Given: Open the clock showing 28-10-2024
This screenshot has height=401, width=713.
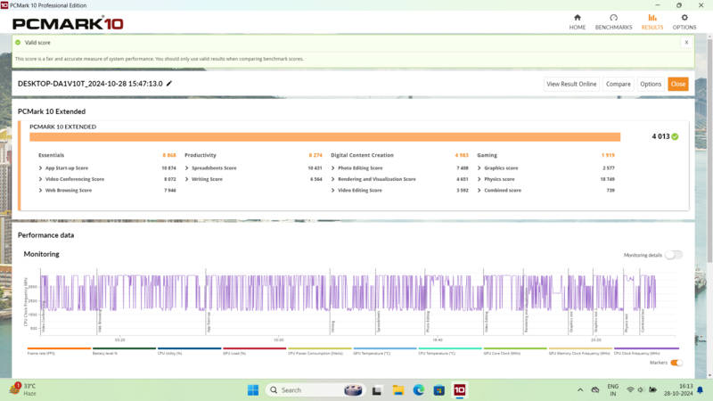Looking at the screenshot, I should pos(678,389).
